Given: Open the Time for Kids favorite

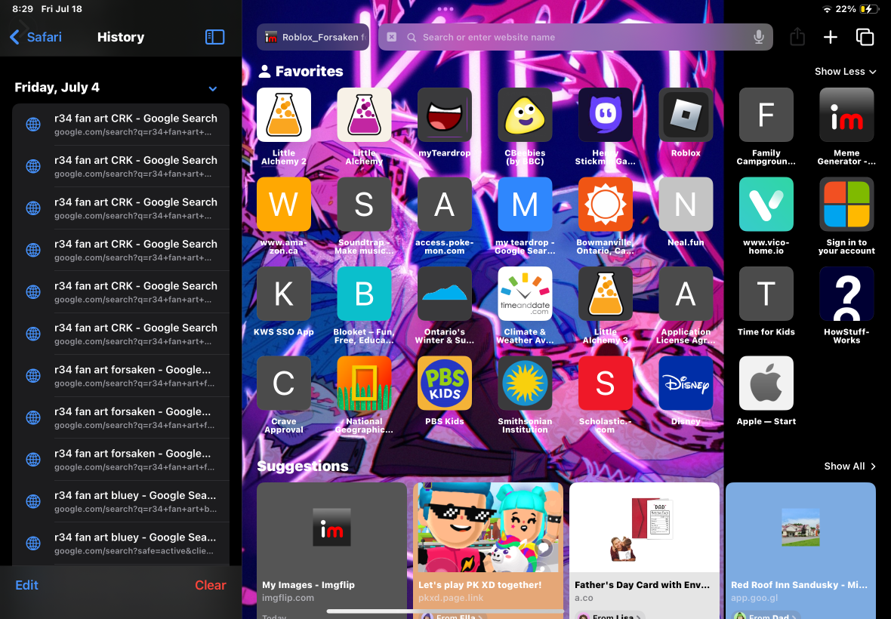Looking at the screenshot, I should [x=766, y=294].
